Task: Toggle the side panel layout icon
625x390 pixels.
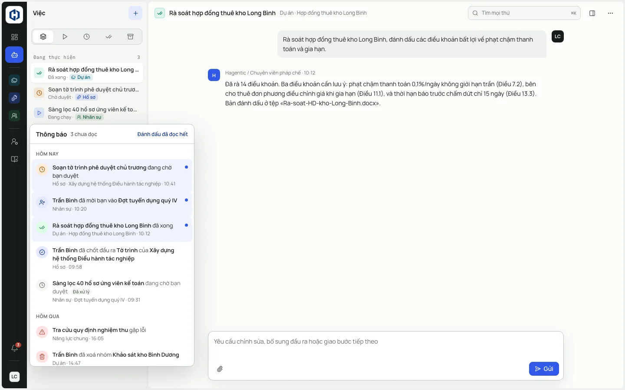Action: (592, 13)
